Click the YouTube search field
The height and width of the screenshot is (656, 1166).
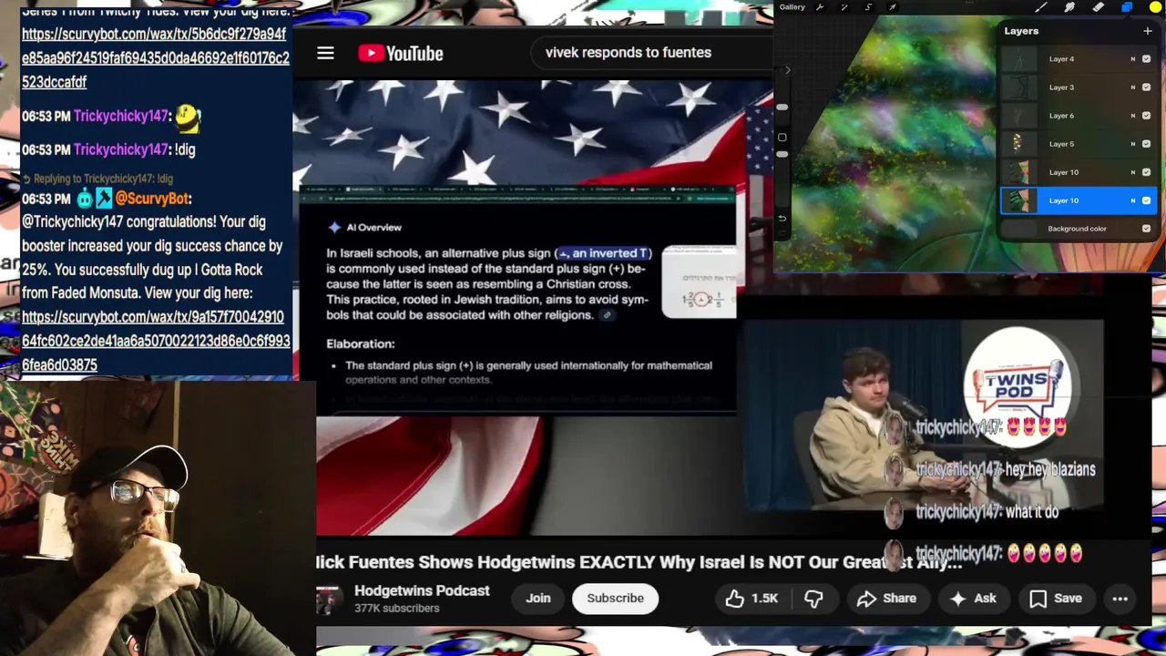[651, 53]
